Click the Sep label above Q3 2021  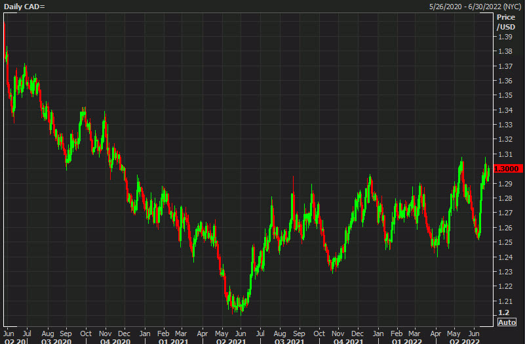coord(299,333)
